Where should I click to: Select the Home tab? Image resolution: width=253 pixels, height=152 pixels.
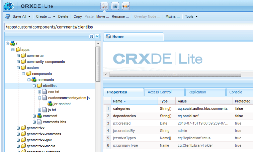134,36
